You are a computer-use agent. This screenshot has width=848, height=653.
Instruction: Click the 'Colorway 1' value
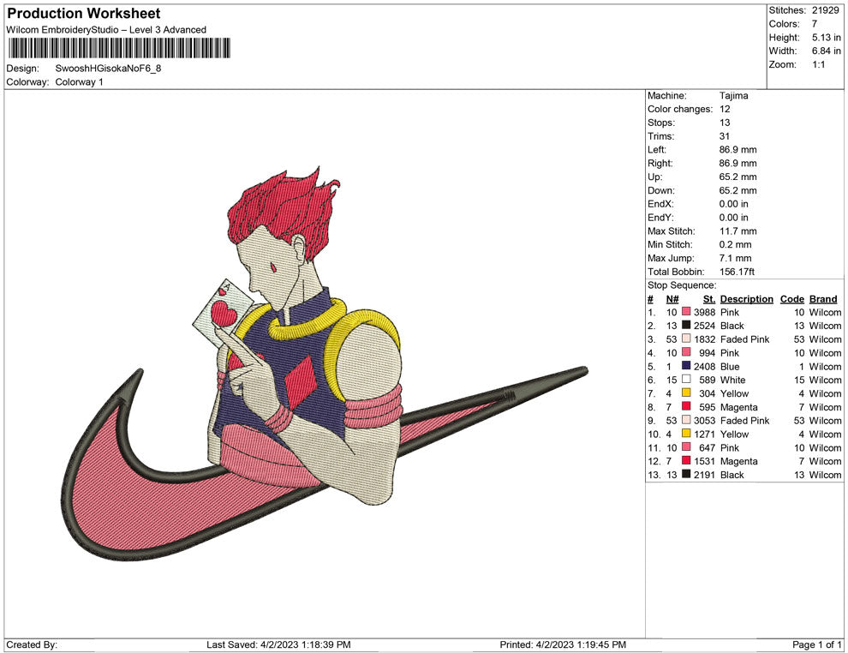coord(79,82)
